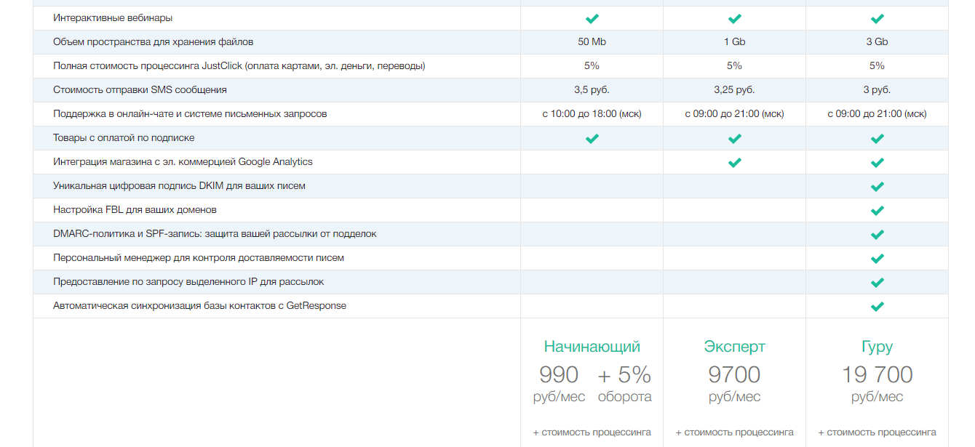Click the Interactive webinars checkmark in the Начинающий column

click(x=592, y=18)
